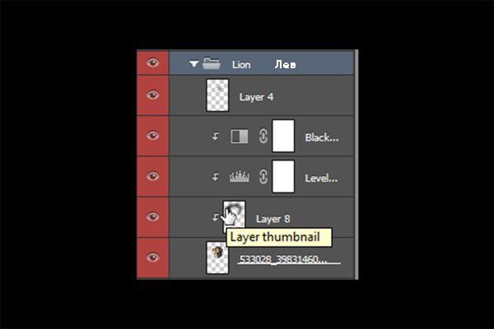The width and height of the screenshot is (494, 329).
Task: Toggle visibility of the 533028 layer
Action: [x=153, y=257]
